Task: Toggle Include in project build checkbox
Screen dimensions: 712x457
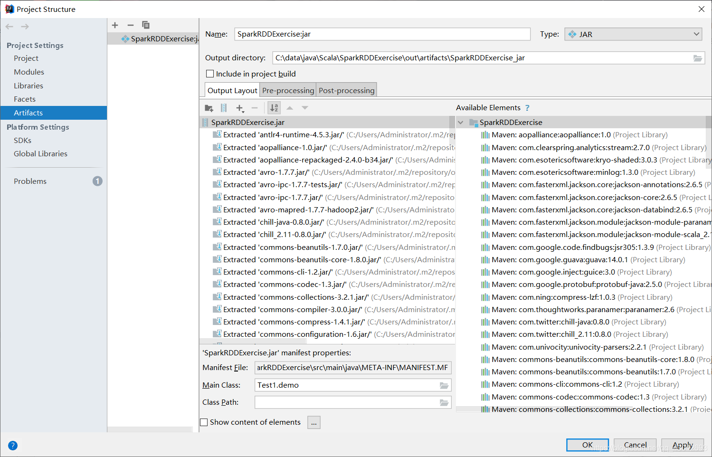Action: coord(210,74)
